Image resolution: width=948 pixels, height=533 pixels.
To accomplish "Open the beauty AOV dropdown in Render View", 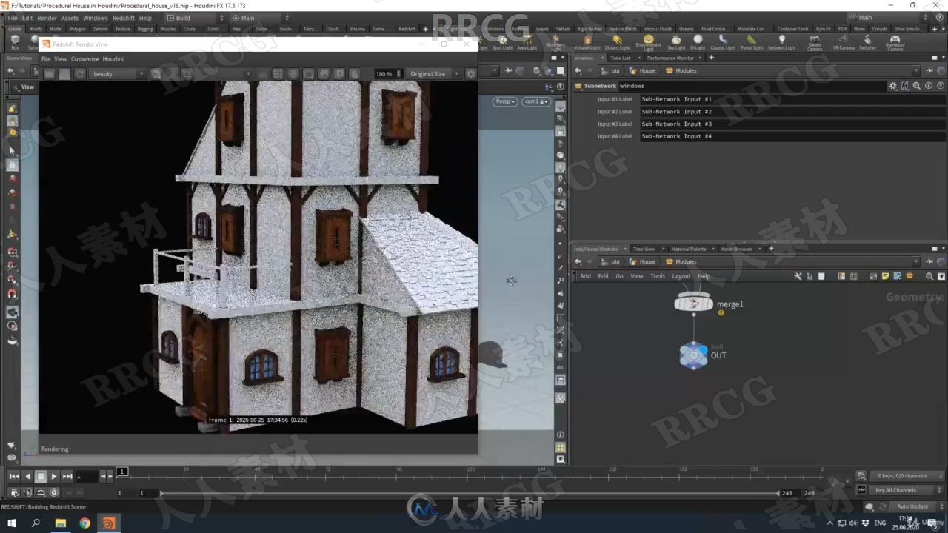I will pos(118,74).
